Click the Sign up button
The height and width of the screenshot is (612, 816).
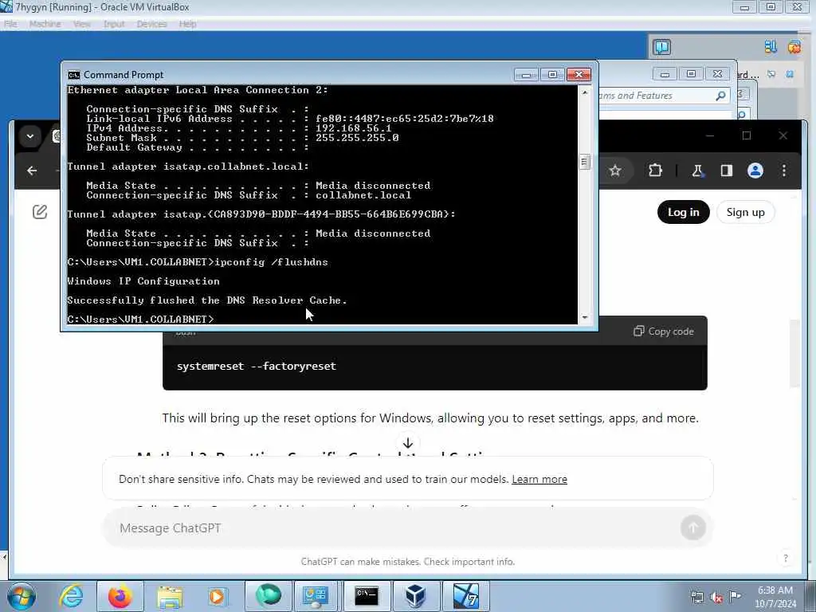tap(745, 212)
